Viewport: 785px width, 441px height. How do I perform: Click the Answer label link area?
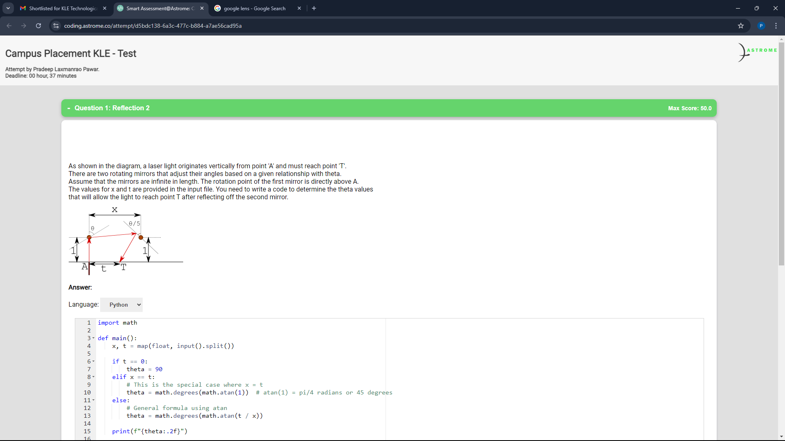(80, 287)
